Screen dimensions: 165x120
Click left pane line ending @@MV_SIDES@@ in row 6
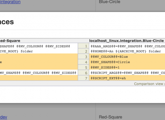pyautogui.click(x=38, y=73)
